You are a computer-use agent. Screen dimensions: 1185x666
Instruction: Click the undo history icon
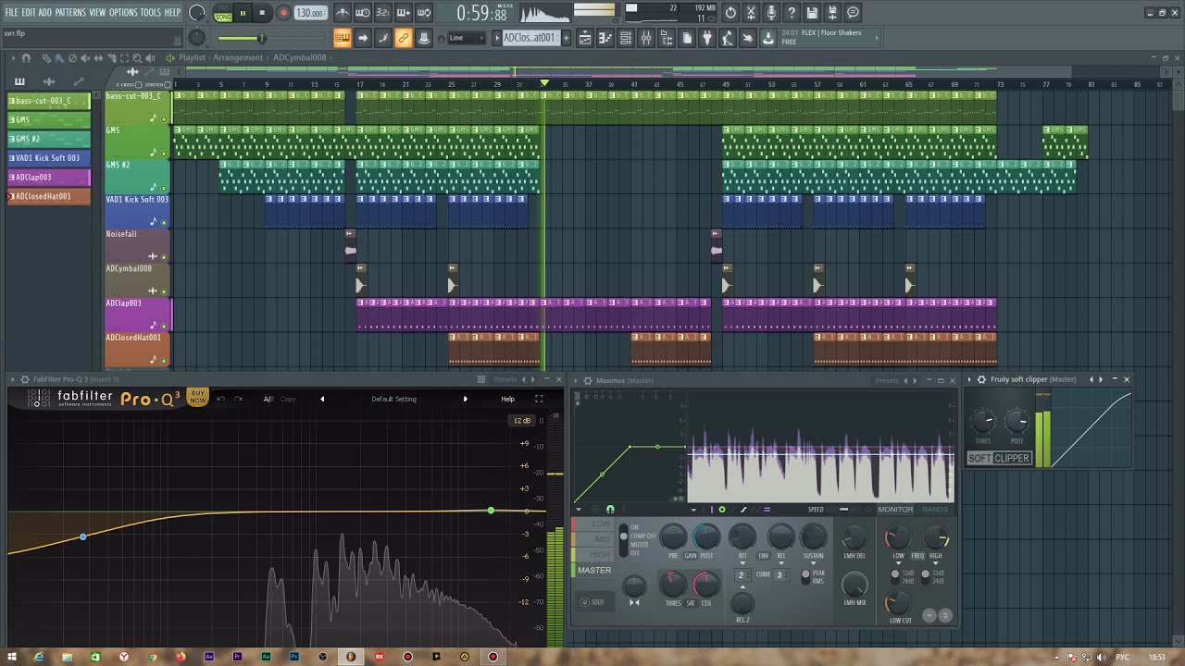coord(730,13)
